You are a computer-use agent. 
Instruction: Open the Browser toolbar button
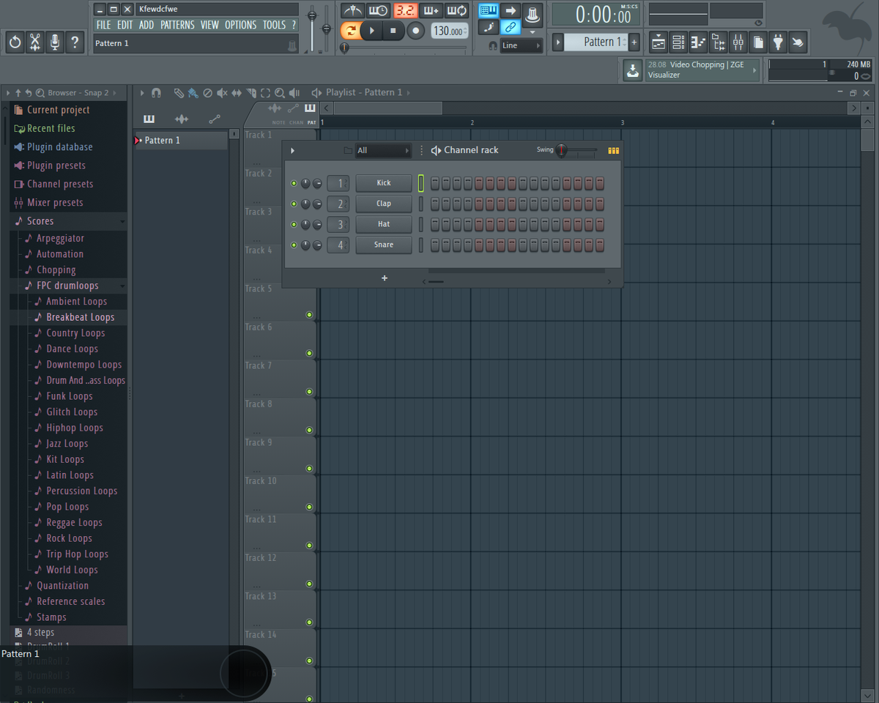click(719, 42)
